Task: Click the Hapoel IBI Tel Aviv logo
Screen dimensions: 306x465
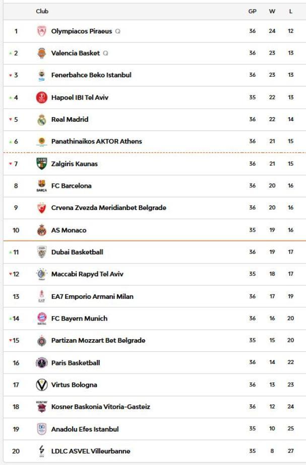Action: point(41,97)
